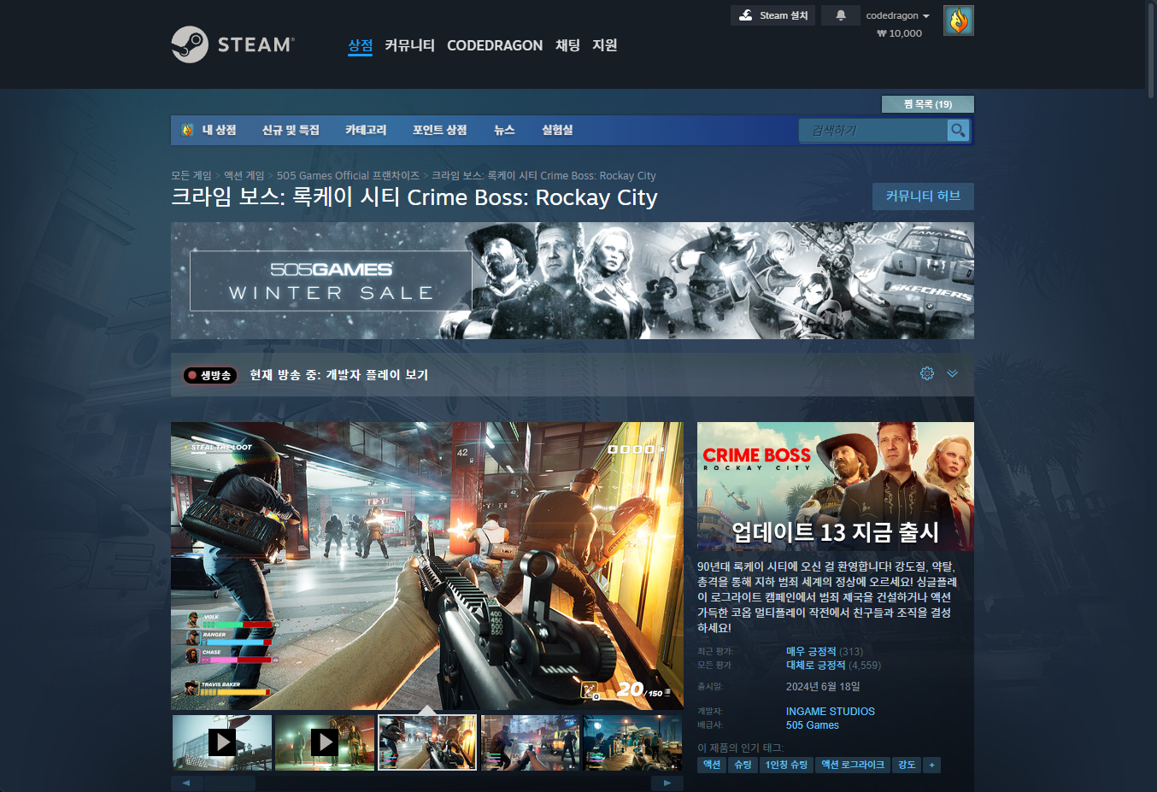Click the right thumbnail strip arrow
This screenshot has width=1157, height=792.
pyautogui.click(x=667, y=783)
